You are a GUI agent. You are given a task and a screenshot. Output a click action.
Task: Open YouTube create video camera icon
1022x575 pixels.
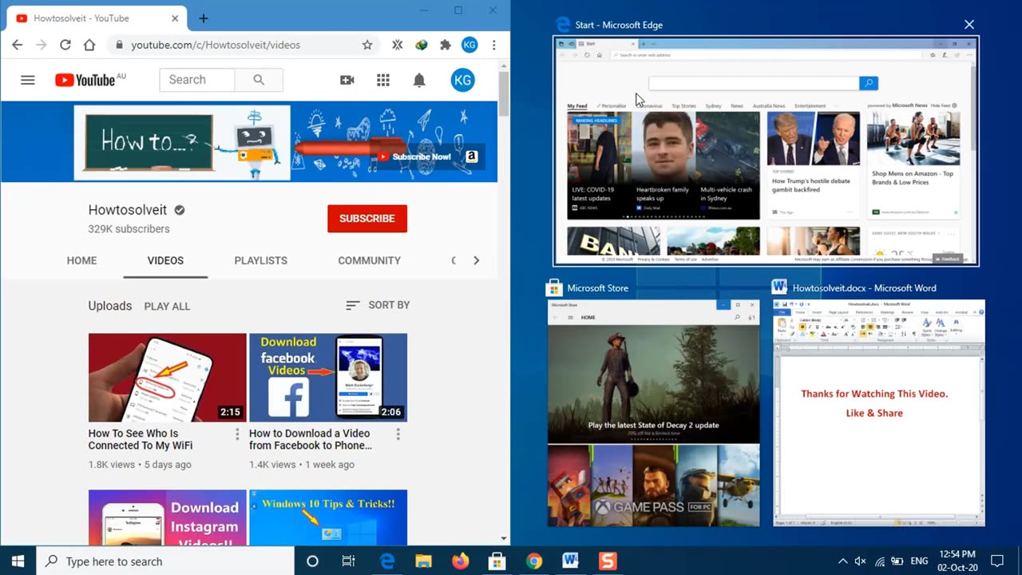coord(347,80)
